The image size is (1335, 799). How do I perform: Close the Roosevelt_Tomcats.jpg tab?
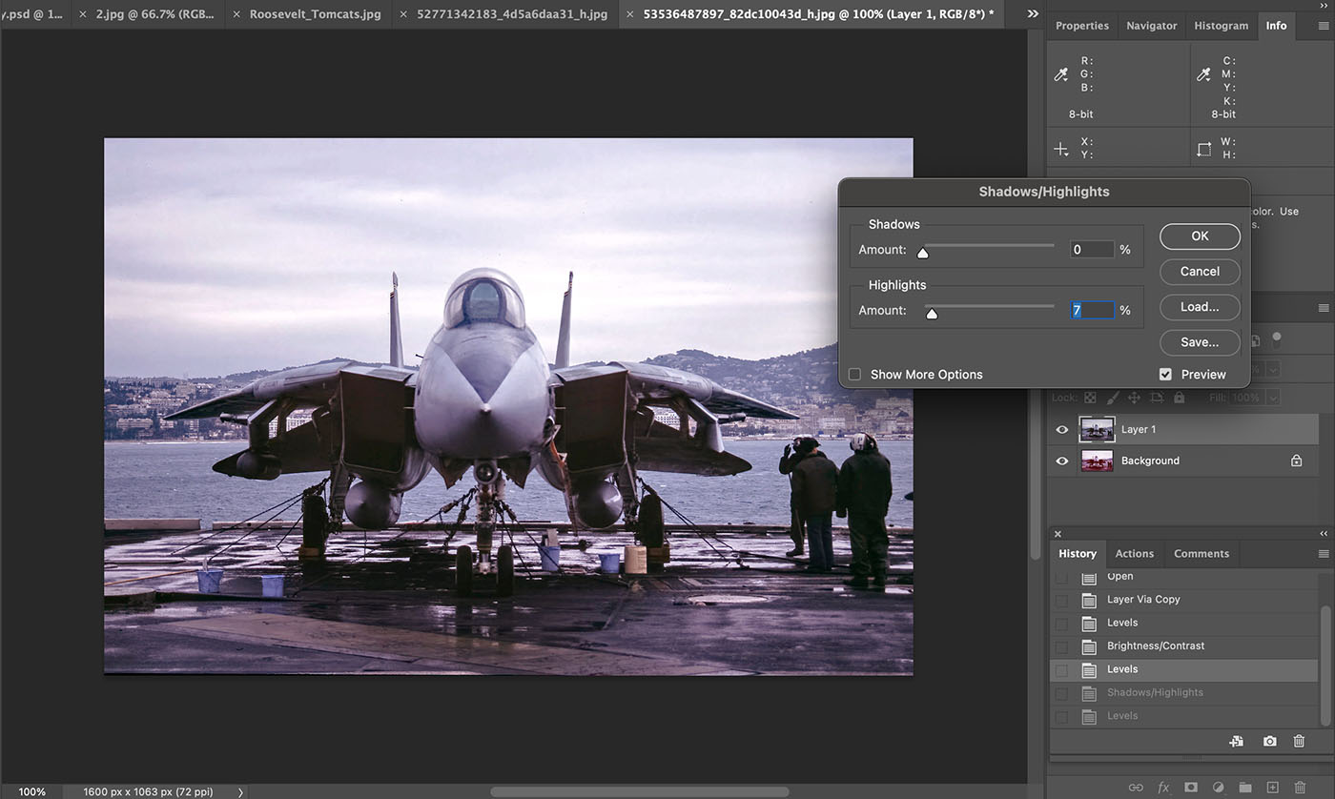pyautogui.click(x=236, y=14)
